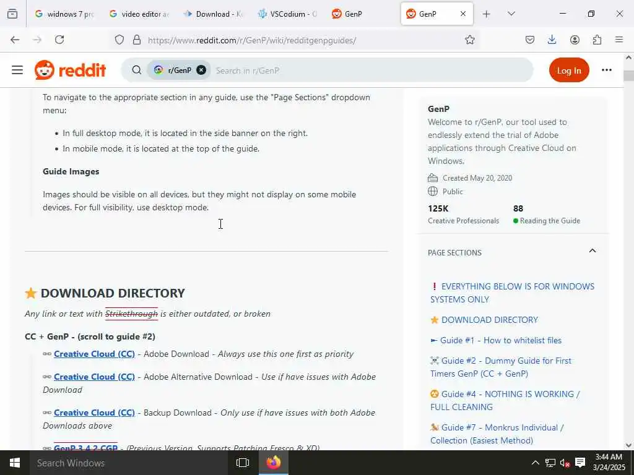Click the page vertical scrollbar thumb
The image size is (634, 475).
(629, 76)
